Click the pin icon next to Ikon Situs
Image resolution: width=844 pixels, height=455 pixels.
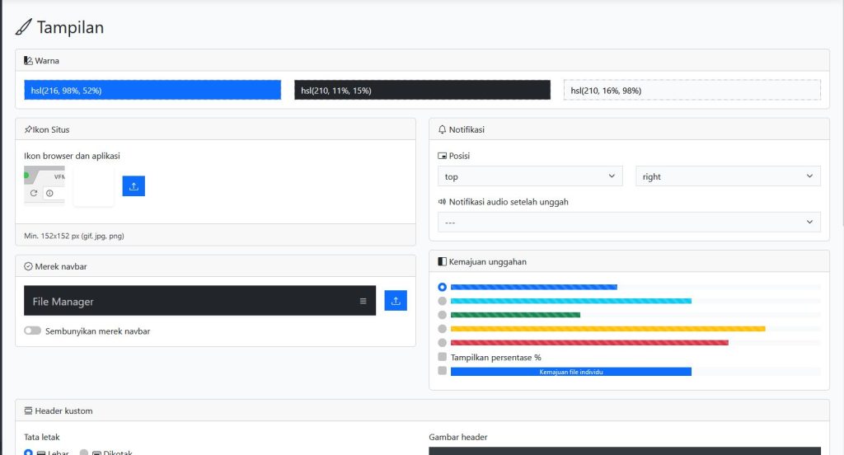[28, 129]
